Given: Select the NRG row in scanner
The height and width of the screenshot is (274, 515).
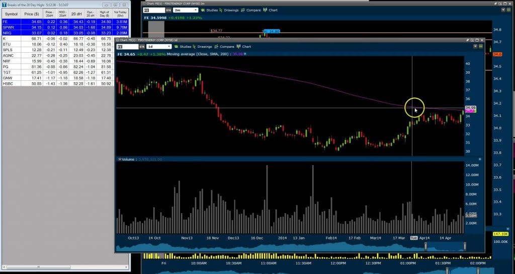Looking at the screenshot, I should pyautogui.click(x=65, y=33).
